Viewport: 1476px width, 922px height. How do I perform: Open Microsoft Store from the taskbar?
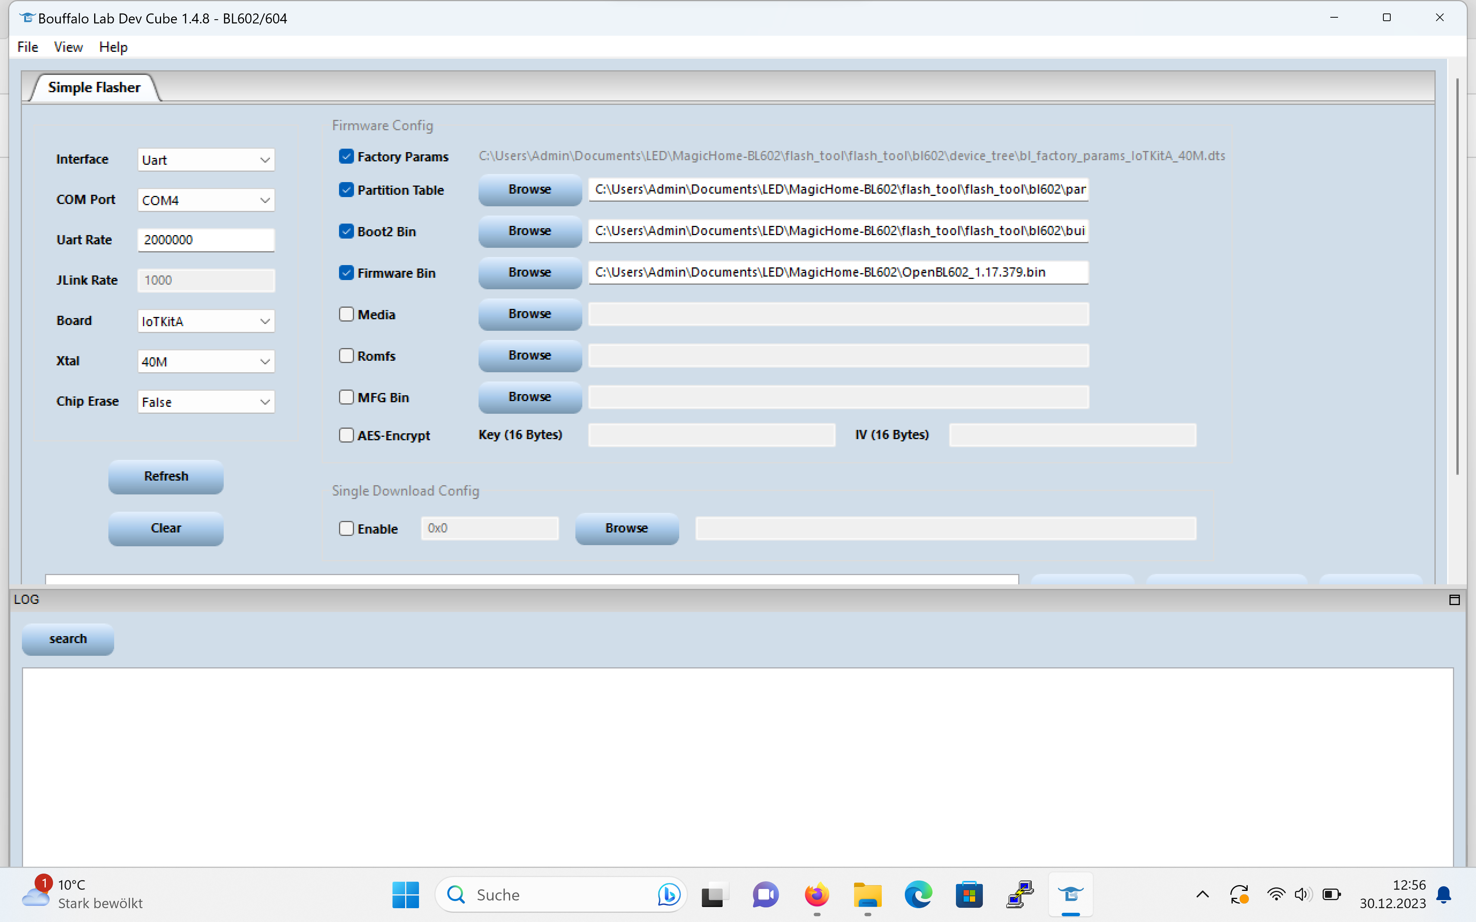969,895
